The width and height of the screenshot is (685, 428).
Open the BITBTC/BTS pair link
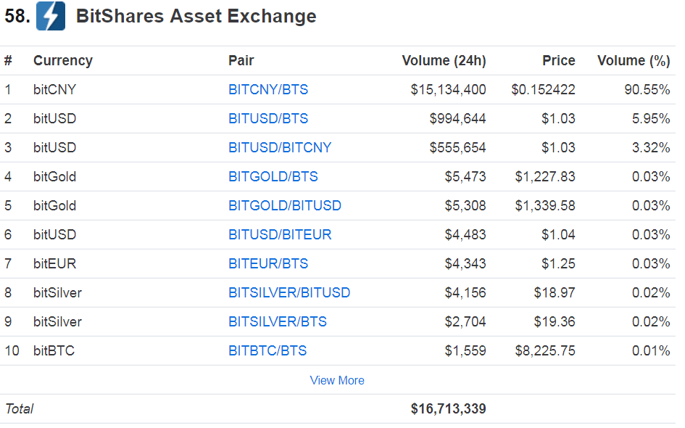[x=267, y=350]
